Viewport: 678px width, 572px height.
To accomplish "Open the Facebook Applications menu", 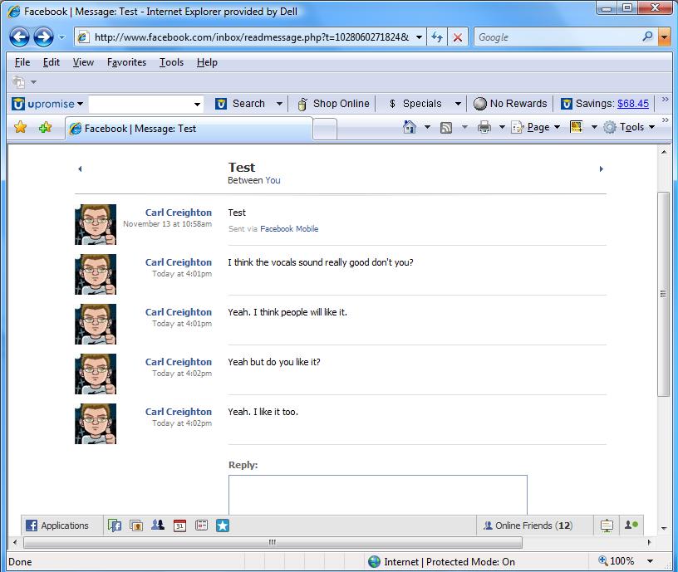I will tap(57, 526).
